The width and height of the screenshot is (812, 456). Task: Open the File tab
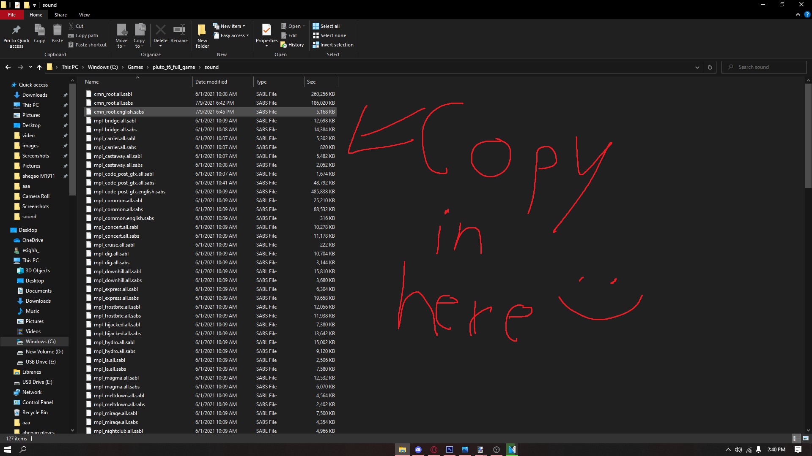[x=12, y=15]
